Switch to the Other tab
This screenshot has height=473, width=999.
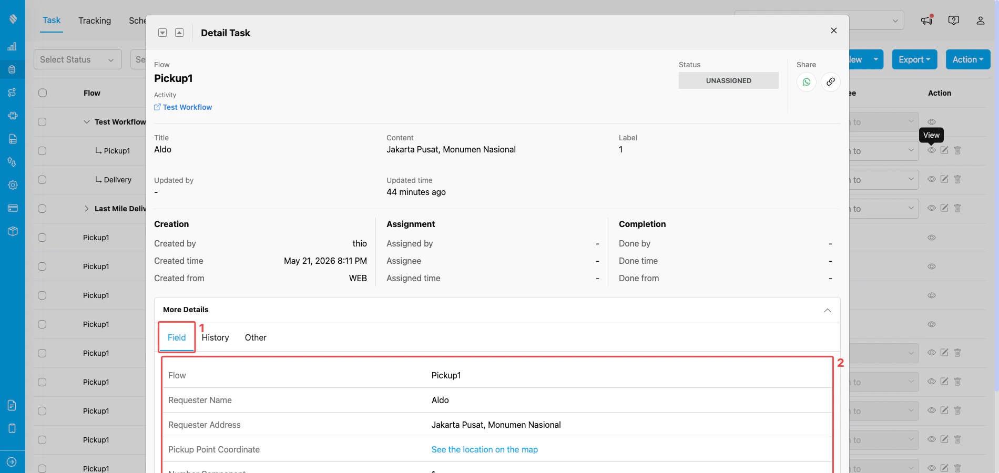(x=256, y=337)
